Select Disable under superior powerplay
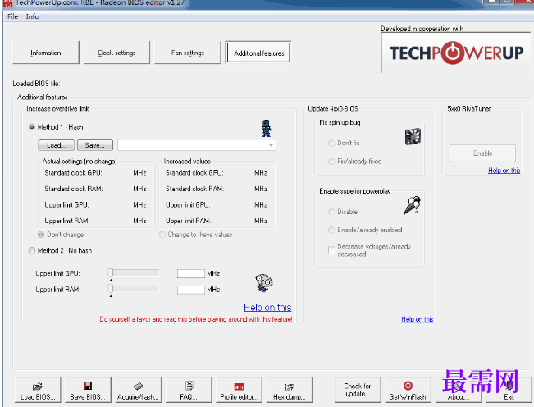The width and height of the screenshot is (534, 407). pyautogui.click(x=331, y=212)
